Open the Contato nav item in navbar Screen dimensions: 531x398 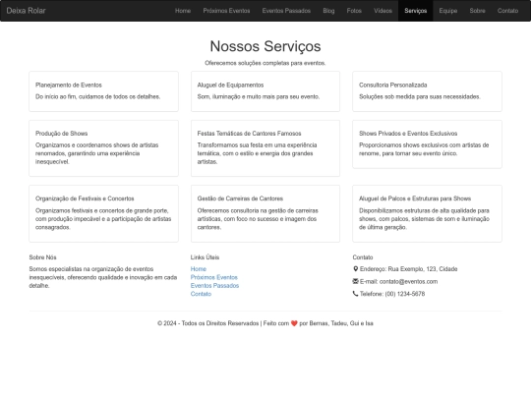click(507, 11)
